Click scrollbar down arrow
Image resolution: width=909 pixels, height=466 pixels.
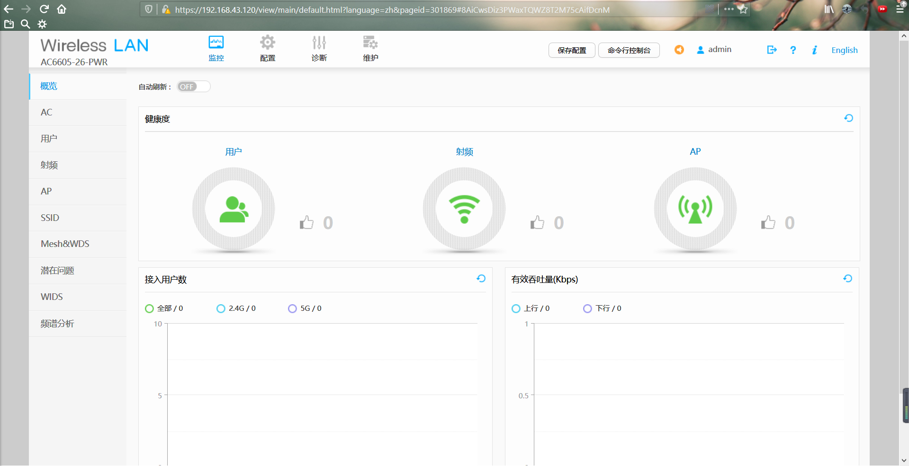point(904,460)
